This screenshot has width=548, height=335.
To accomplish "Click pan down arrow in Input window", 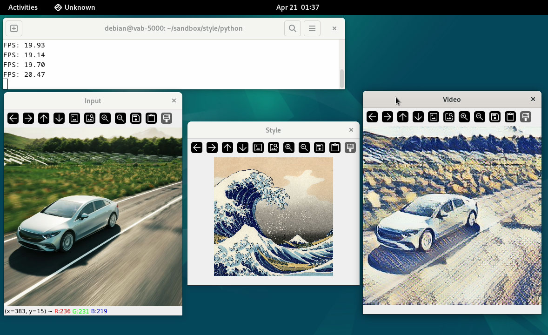I will tap(59, 118).
